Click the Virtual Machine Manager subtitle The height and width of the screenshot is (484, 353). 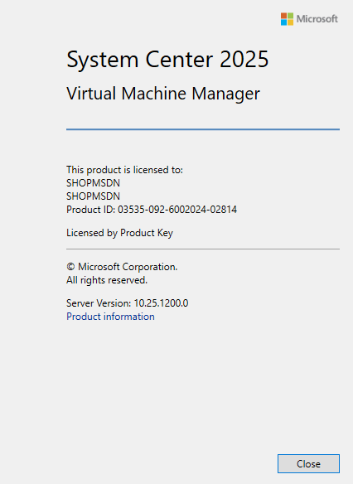tap(163, 94)
